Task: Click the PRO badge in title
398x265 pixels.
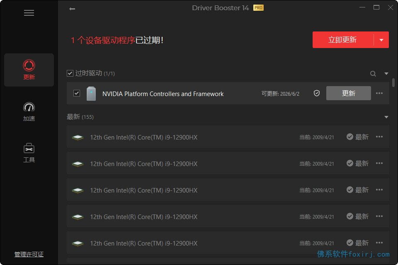Action: click(258, 8)
